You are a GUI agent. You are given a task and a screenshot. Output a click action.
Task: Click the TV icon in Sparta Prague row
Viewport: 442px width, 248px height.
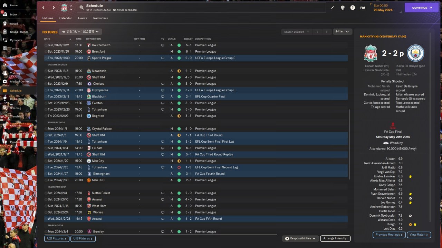coord(163,58)
